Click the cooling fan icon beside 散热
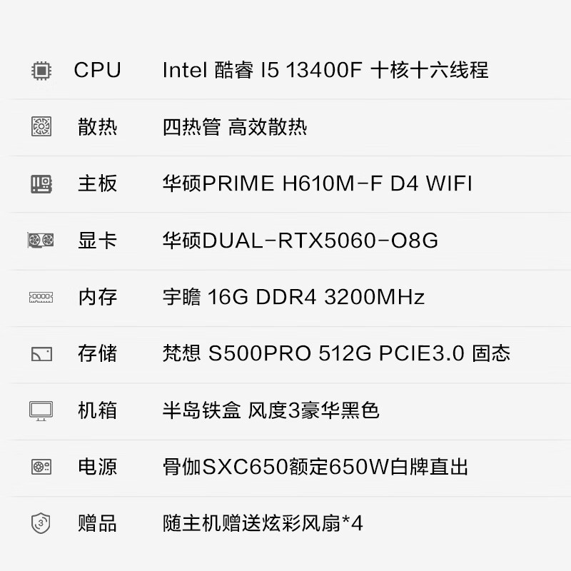This screenshot has width=571, height=571. tap(41, 126)
